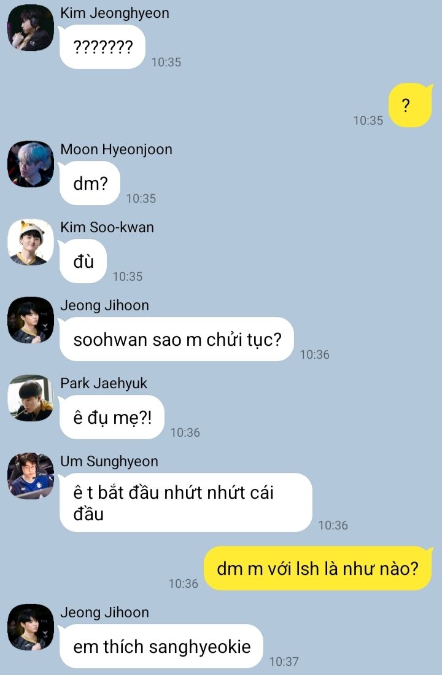The height and width of the screenshot is (675, 442).
Task: Open Um Sunghyeon's avatar
Action: 31,475
